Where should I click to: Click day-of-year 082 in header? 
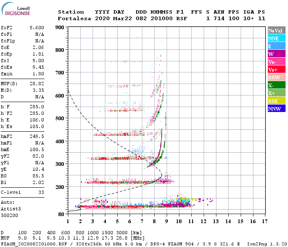click(141, 19)
